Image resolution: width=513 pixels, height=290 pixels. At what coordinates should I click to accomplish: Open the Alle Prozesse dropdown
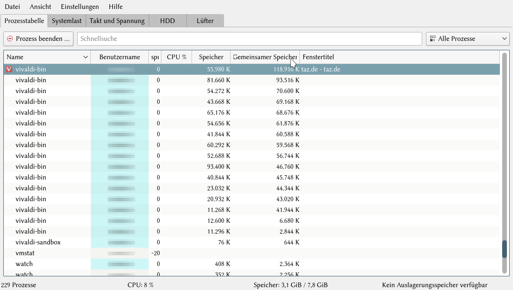(x=467, y=39)
